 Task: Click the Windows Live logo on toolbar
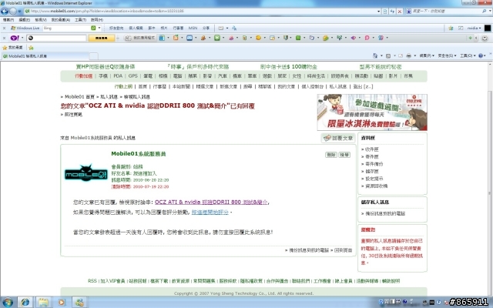tap(25, 28)
